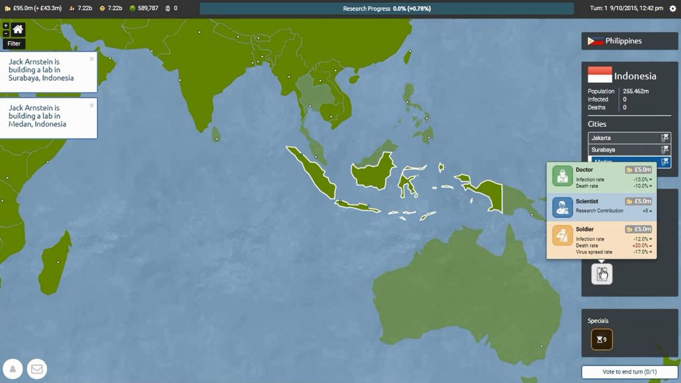Dismiss the Surabaya lab notification
The width and height of the screenshot is (681, 383).
(x=91, y=59)
